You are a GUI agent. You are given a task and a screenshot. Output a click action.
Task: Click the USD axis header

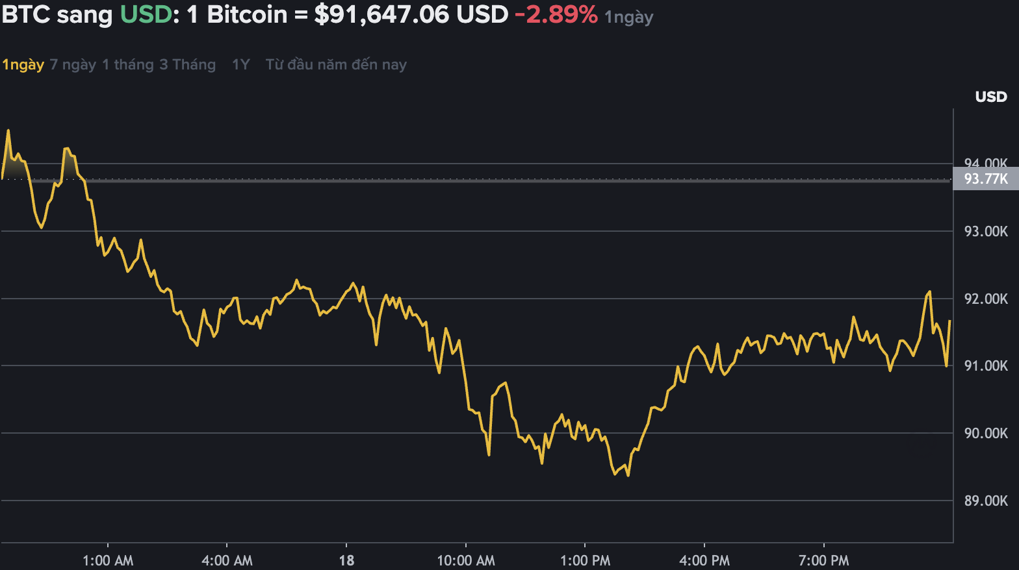(x=990, y=96)
